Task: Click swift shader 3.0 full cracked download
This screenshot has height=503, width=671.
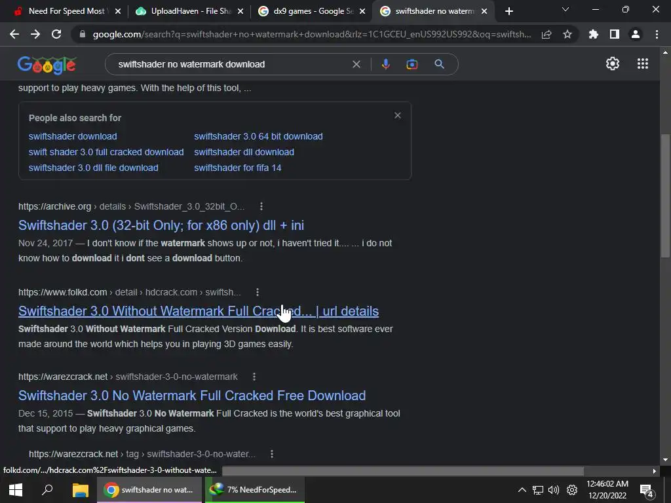Action: click(x=106, y=152)
